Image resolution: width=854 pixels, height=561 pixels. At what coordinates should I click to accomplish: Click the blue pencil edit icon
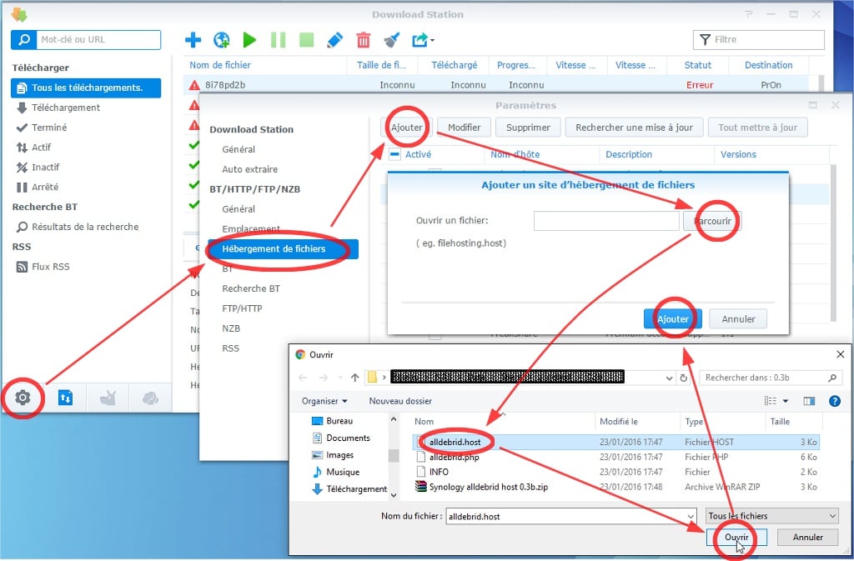[334, 40]
